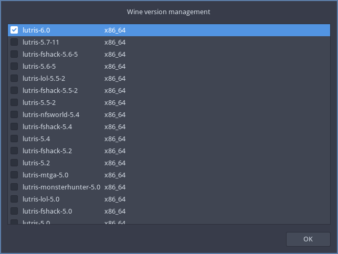The width and height of the screenshot is (338, 254).
Task: Select the lutris-5.2 version name
Action: 36,163
